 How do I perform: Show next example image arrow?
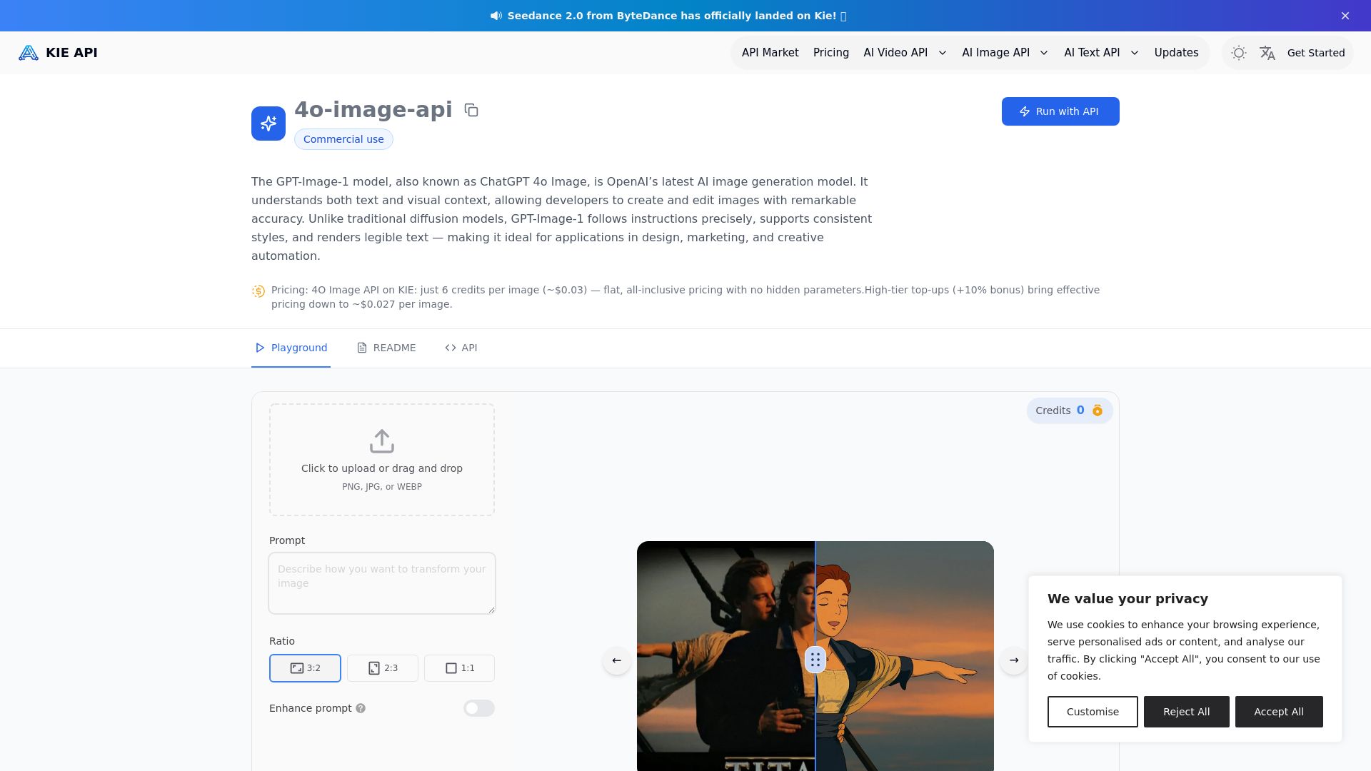pos(1014,660)
